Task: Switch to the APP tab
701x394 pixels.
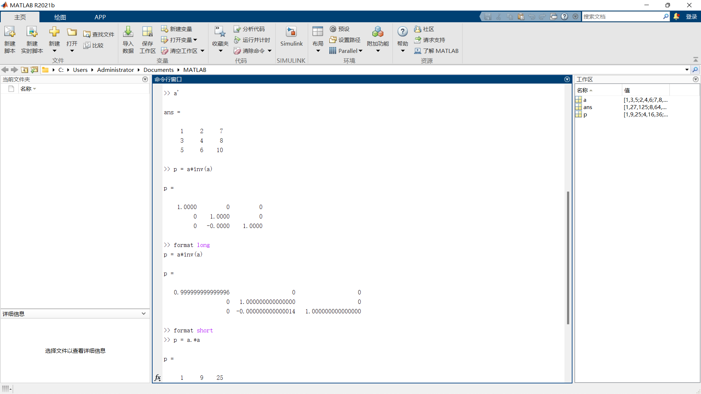Action: pyautogui.click(x=100, y=17)
